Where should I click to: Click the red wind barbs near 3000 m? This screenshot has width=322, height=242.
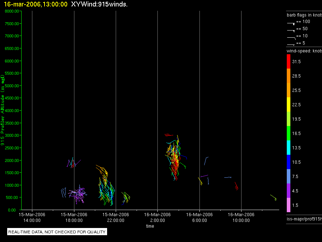pyautogui.click(x=169, y=135)
